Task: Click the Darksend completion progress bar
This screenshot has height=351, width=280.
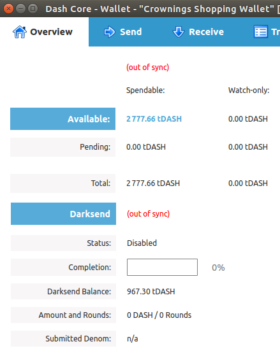Action: (162, 268)
